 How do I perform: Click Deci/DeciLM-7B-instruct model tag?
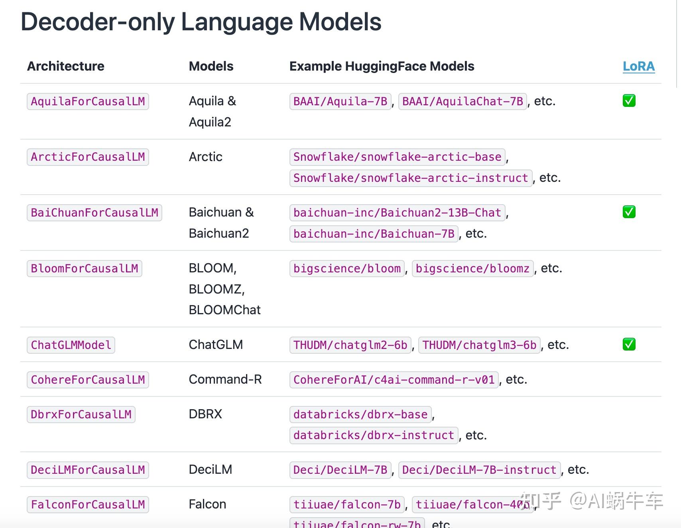coord(479,470)
